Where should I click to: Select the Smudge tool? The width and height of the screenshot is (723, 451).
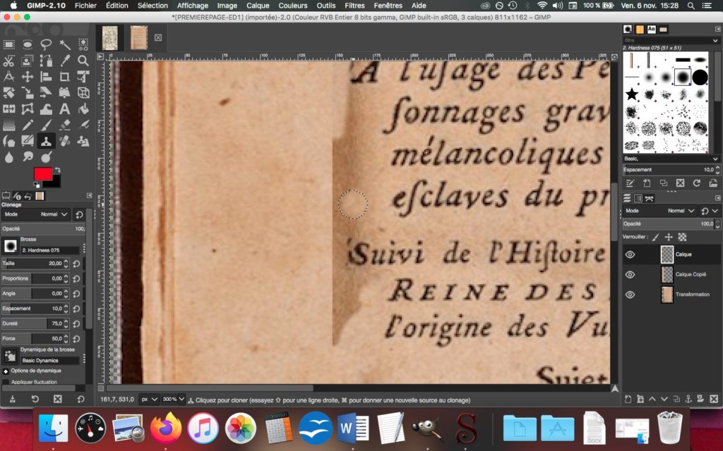click(x=28, y=157)
